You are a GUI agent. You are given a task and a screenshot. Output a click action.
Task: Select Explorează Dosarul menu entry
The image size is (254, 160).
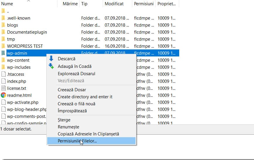point(76,74)
